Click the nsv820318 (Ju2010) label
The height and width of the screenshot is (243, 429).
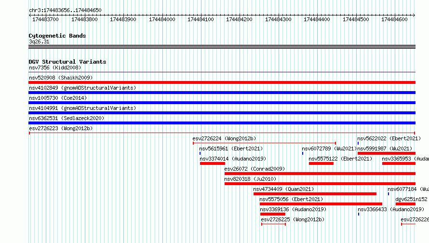[250, 179]
